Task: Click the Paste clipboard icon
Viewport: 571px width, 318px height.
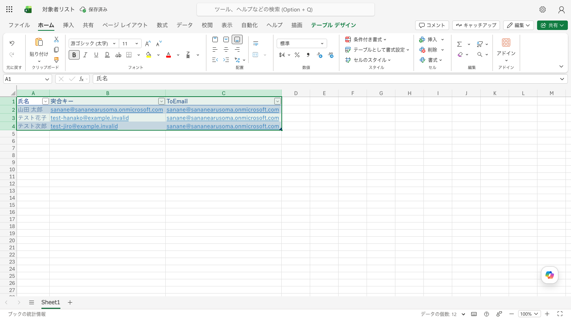Action: pyautogui.click(x=39, y=42)
